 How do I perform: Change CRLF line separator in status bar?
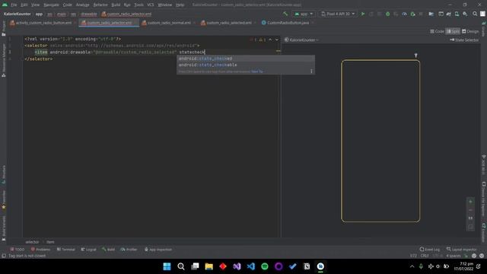[425, 256]
